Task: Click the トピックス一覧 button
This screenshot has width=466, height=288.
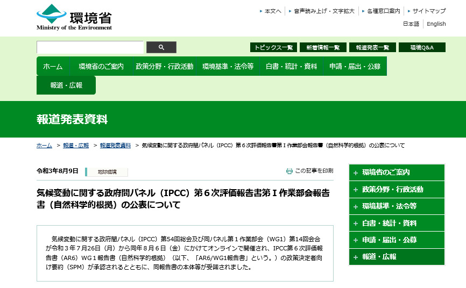Action: tap(273, 47)
